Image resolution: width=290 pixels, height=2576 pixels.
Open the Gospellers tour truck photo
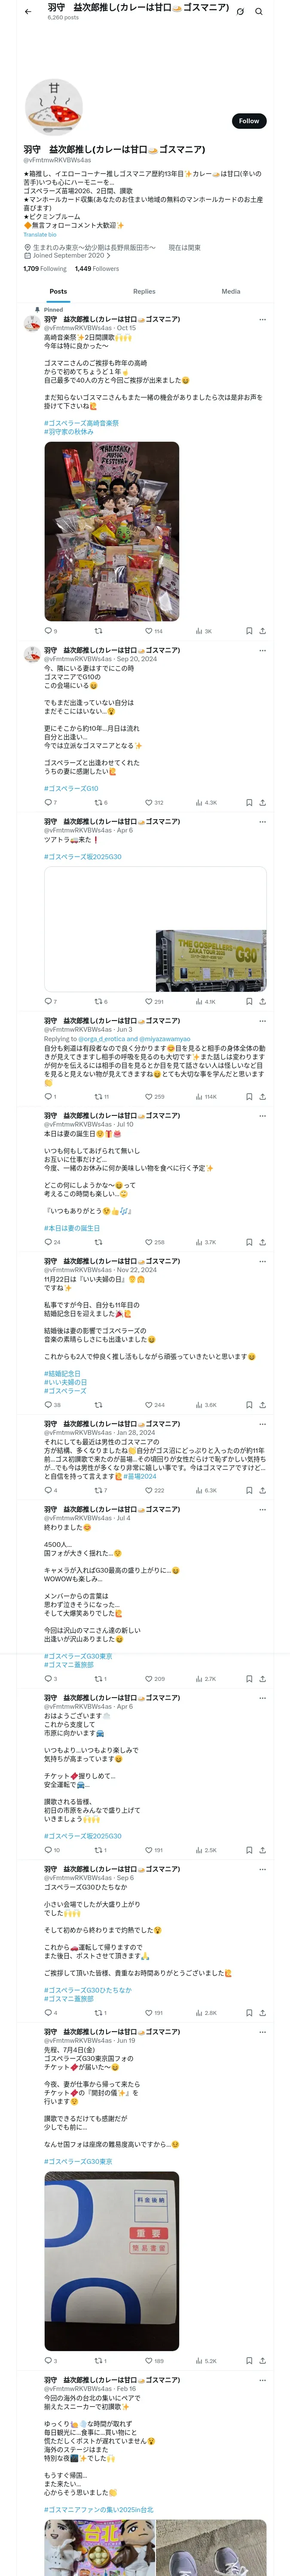coord(210,960)
